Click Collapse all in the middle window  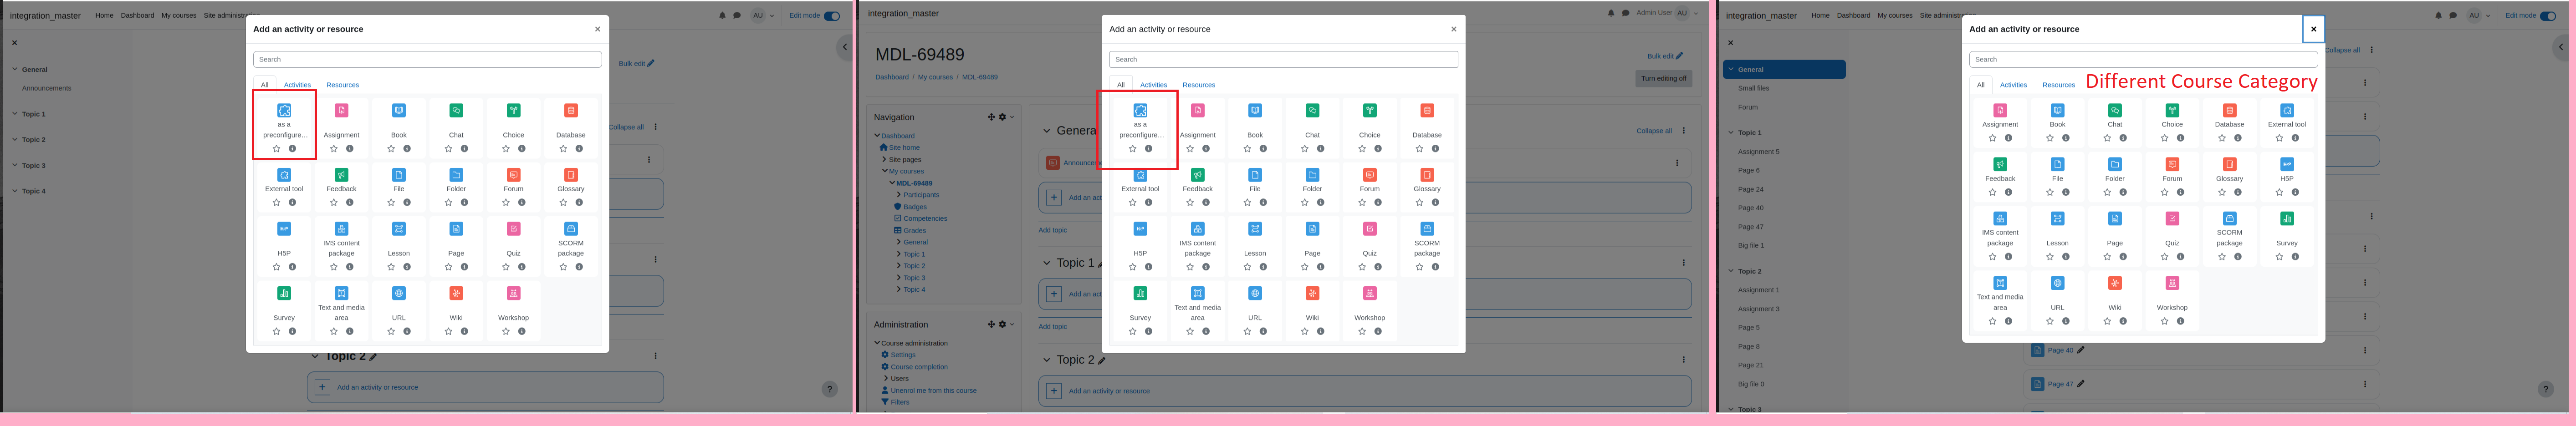[1654, 131]
